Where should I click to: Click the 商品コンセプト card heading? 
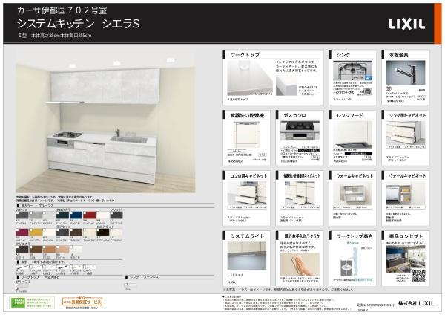[x=406, y=236]
